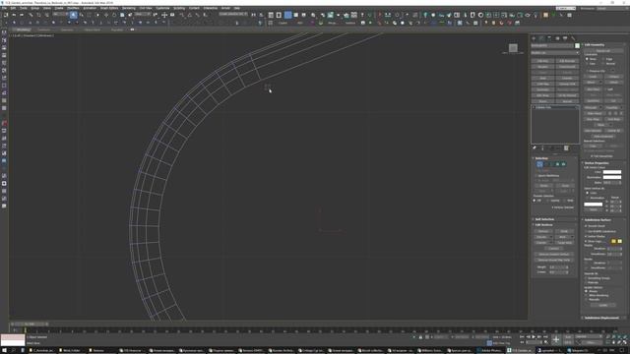The image size is (630, 354).
Task: Click the Mirror tool icon
Action: pyautogui.click(x=254, y=15)
